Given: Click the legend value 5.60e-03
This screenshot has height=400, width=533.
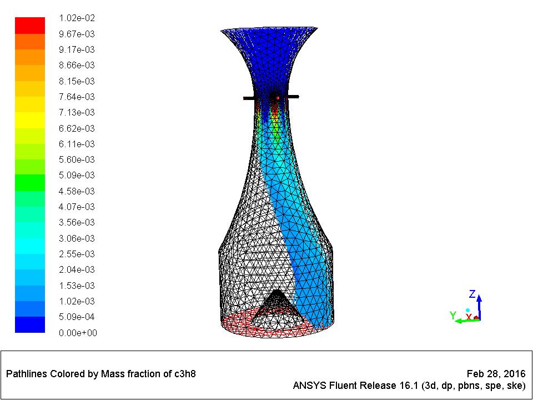Looking at the screenshot, I should click(77, 160).
